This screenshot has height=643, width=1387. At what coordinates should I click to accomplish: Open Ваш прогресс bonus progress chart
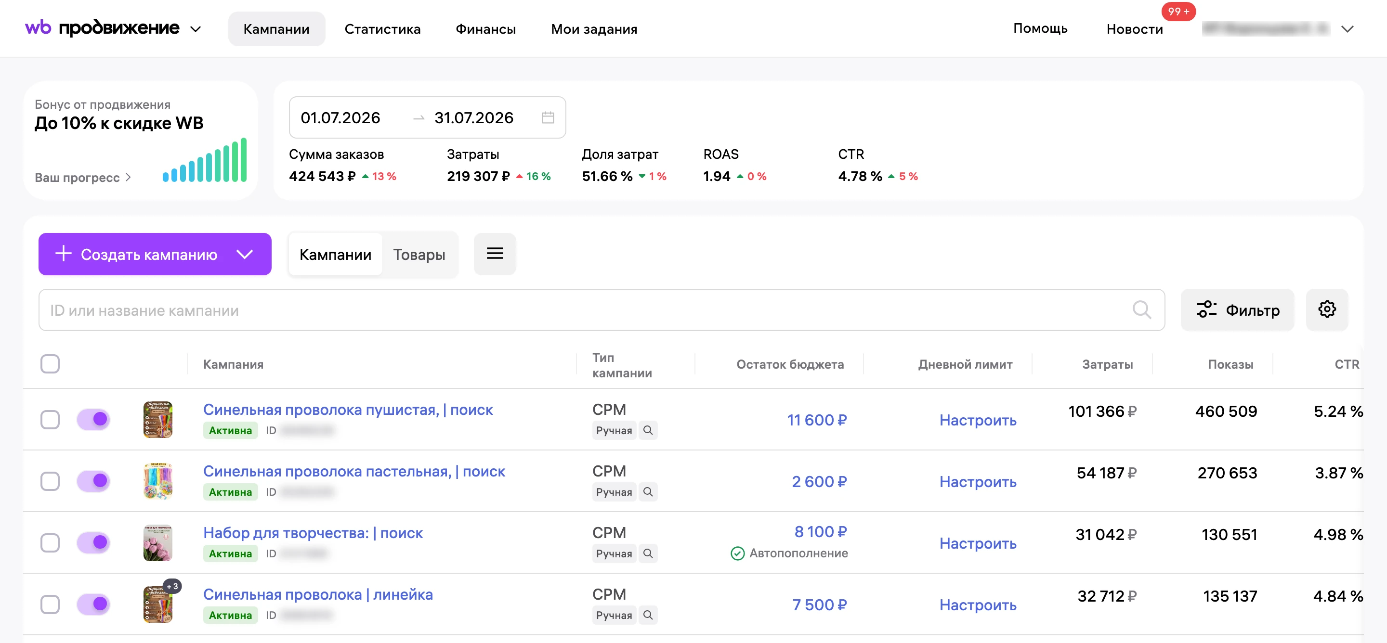coord(83,178)
